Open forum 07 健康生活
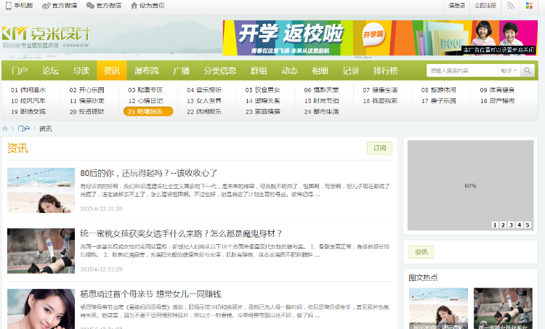545x329 pixels. point(380,90)
